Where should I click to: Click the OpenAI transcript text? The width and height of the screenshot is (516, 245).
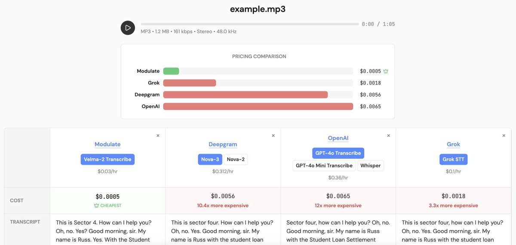pos(338,231)
